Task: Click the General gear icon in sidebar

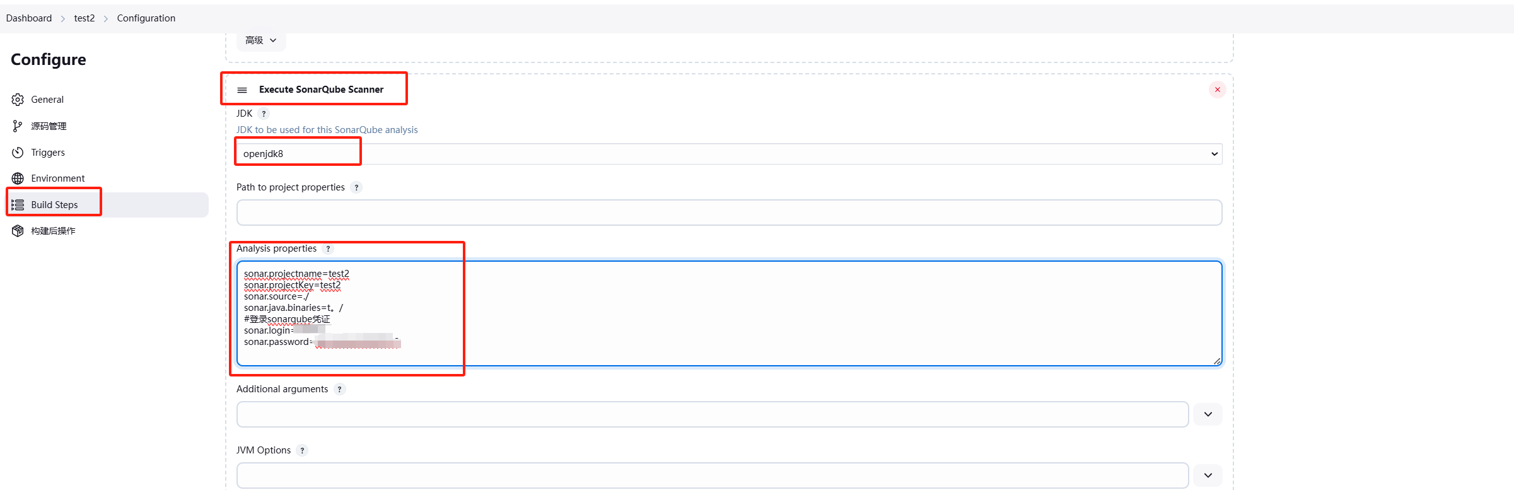Action: tap(18, 100)
